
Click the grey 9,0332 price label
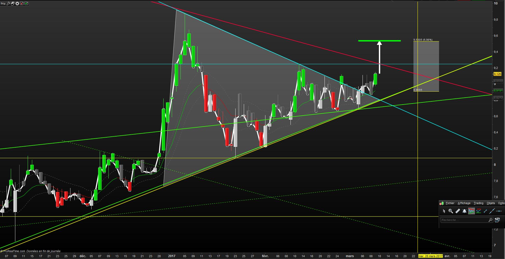point(498,82)
